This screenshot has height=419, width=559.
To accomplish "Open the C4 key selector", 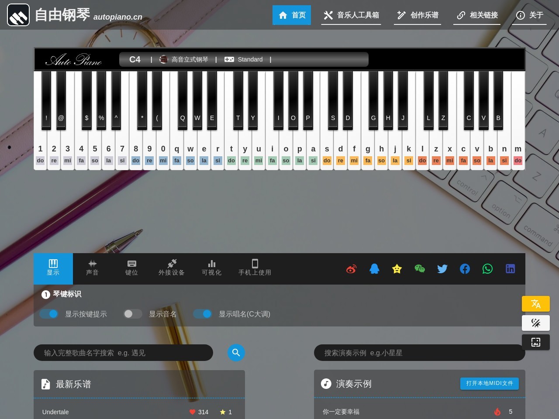I will [x=135, y=59].
